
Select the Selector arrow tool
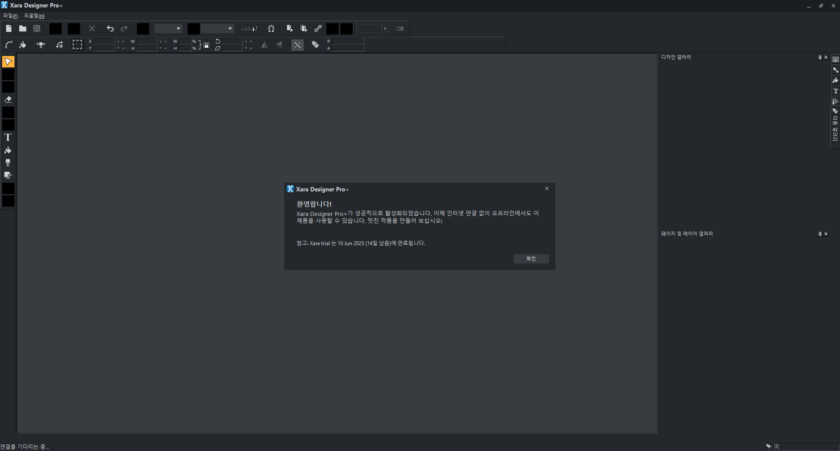pos(8,62)
